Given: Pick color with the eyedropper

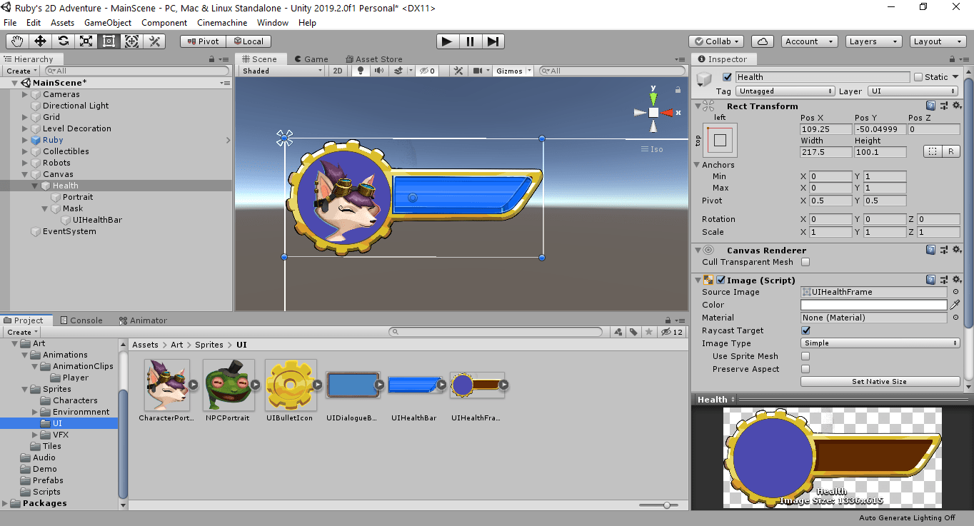Looking at the screenshot, I should (955, 305).
